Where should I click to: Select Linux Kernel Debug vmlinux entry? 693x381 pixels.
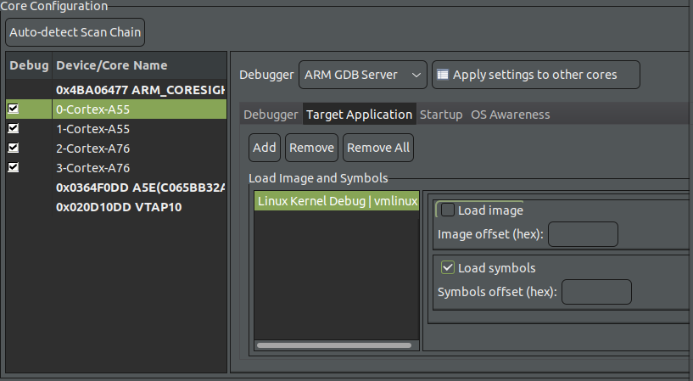click(337, 201)
